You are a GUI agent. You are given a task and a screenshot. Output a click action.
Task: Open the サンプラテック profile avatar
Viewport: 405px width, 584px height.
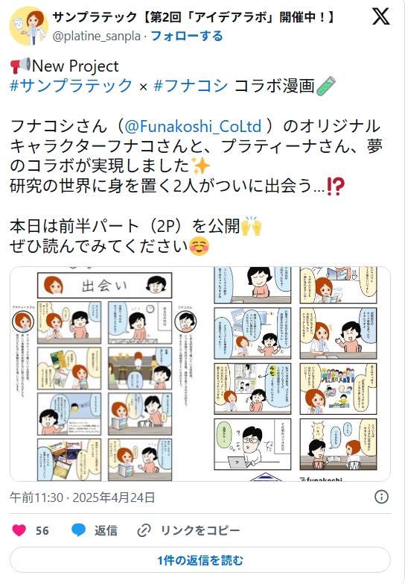[x=28, y=25]
